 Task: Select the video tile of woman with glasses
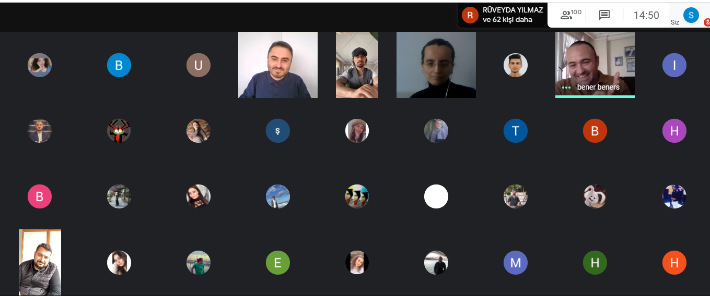[x=436, y=65]
